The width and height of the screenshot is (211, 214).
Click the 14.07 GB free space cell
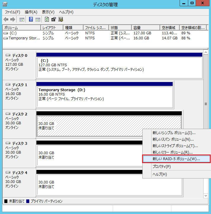coord(170,38)
